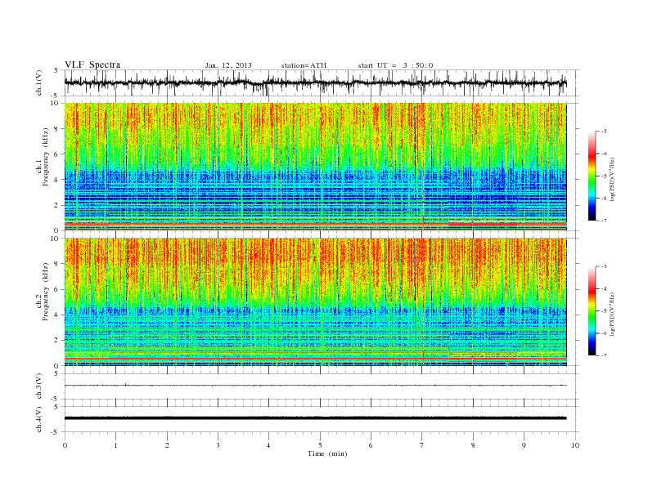Click the 'Time (min)' x-axis label

tap(327, 453)
